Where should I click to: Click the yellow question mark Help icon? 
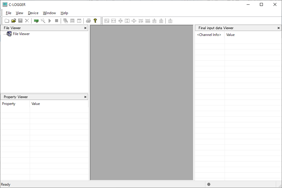click(x=95, y=21)
